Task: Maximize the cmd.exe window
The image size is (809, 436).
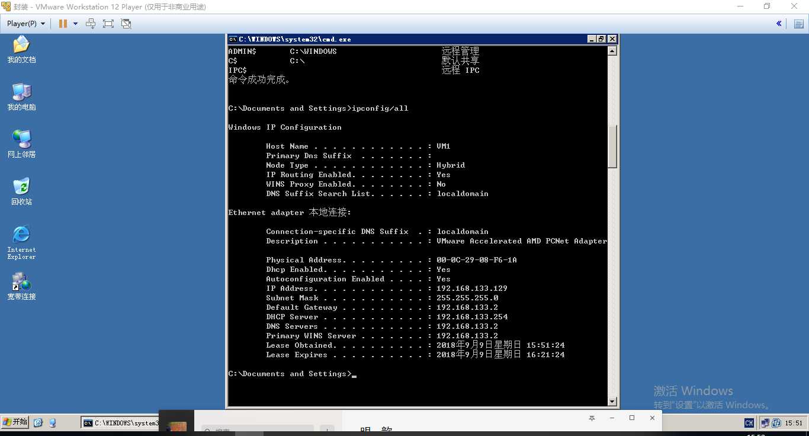Action: (601, 39)
